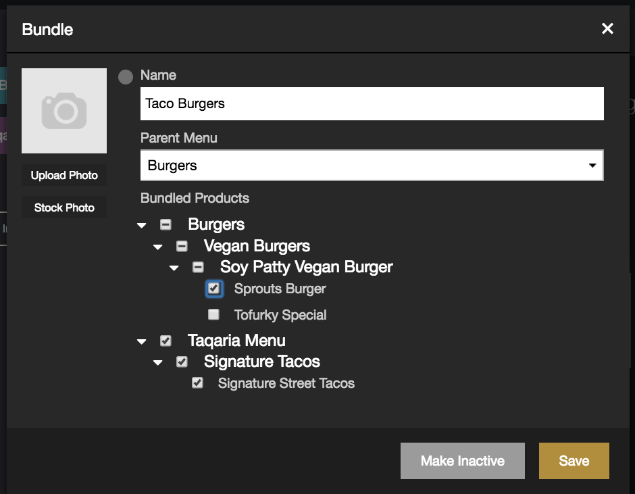Click the Sprouts Burger label
The width and height of the screenshot is (635, 494).
pyautogui.click(x=280, y=289)
